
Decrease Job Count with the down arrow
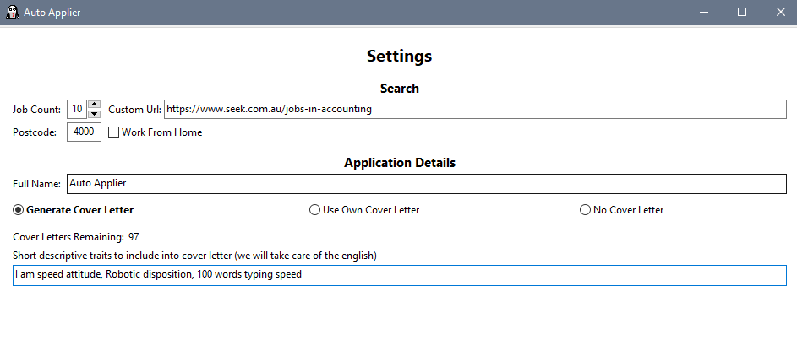coord(94,114)
